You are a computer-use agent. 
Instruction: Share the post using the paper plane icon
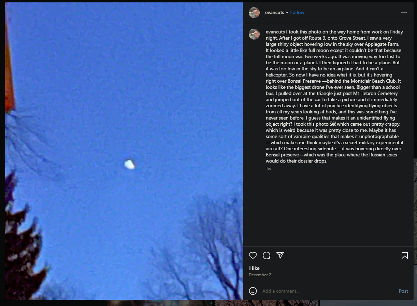point(280,255)
